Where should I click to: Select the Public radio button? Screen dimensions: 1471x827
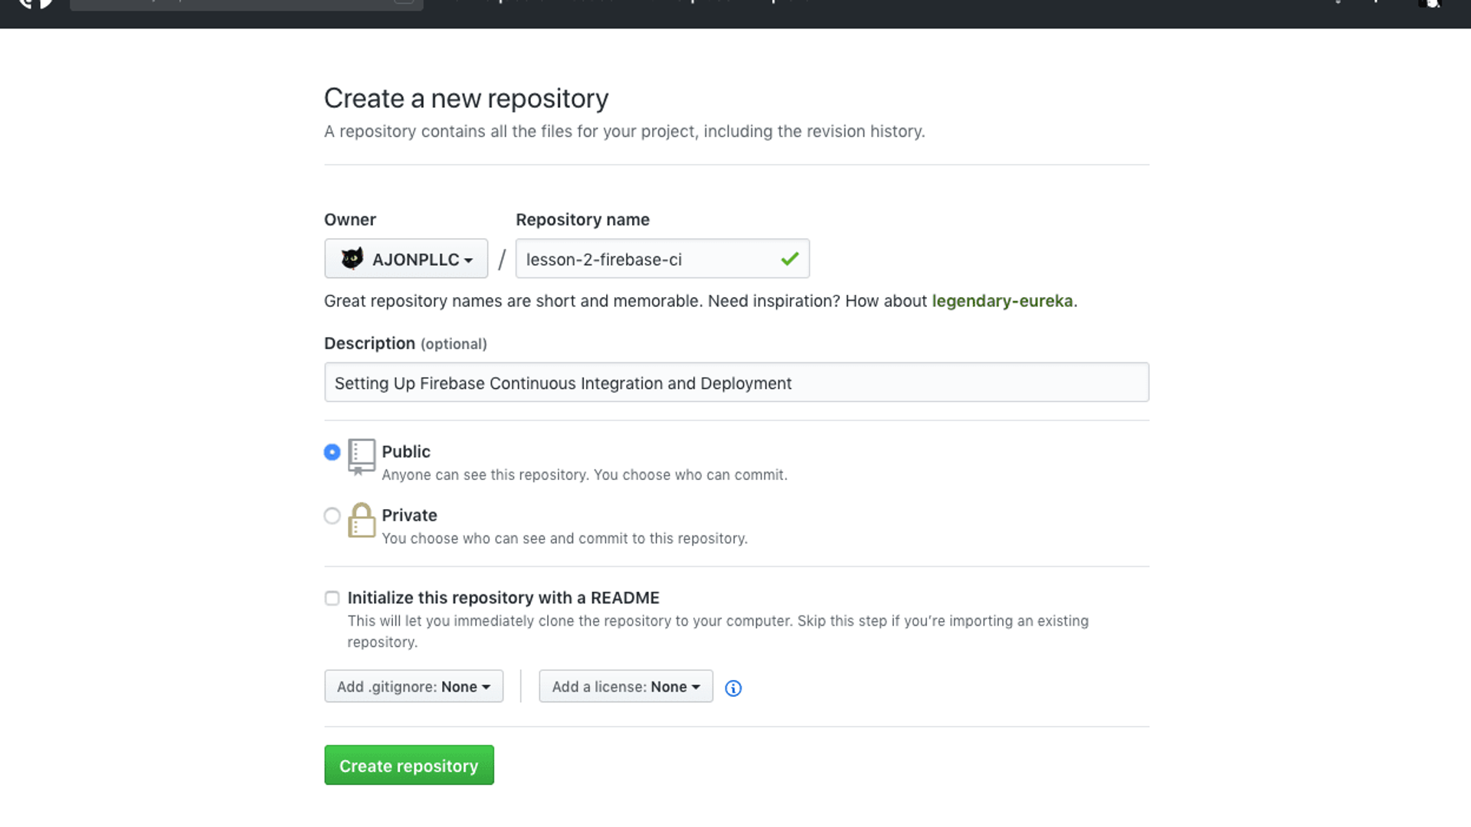click(x=332, y=453)
